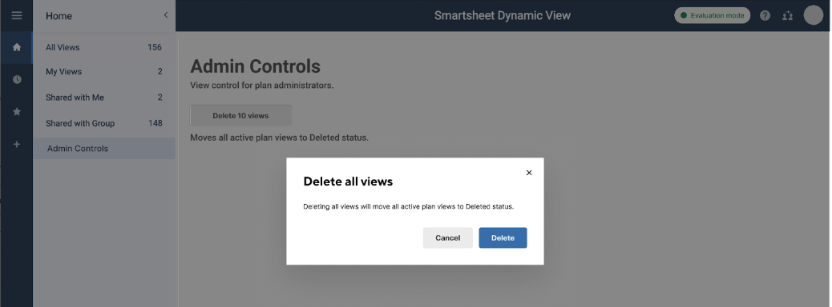Click the Home icon in left rail
832x307 pixels.
[x=17, y=47]
